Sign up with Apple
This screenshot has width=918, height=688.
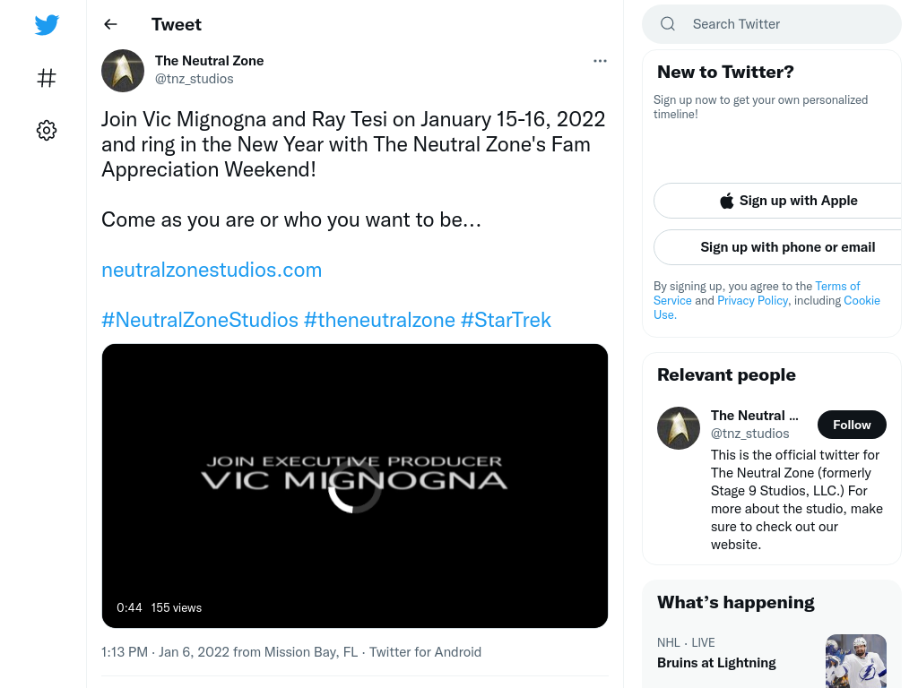(787, 201)
